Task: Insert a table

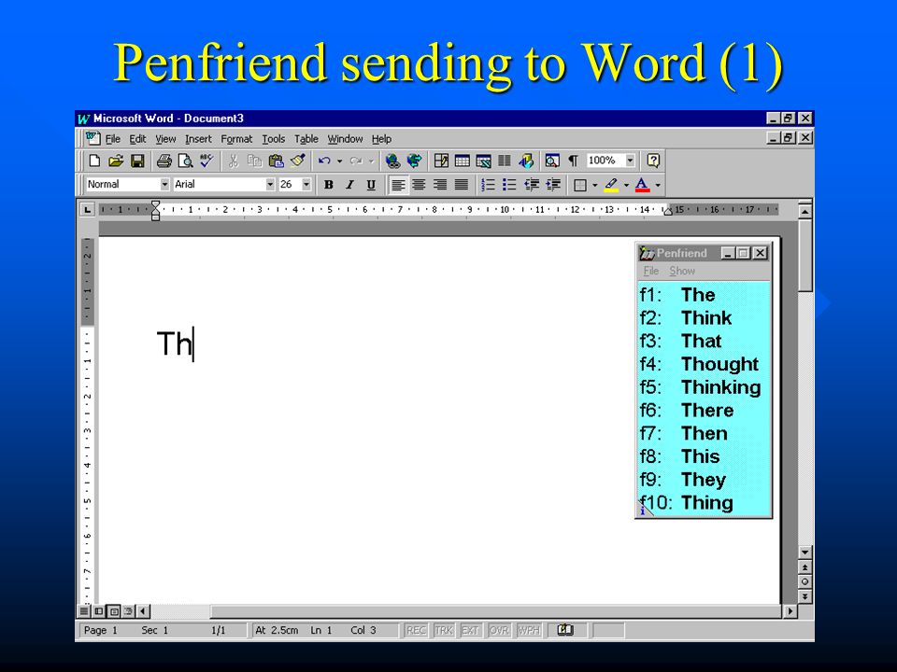Action: [463, 161]
